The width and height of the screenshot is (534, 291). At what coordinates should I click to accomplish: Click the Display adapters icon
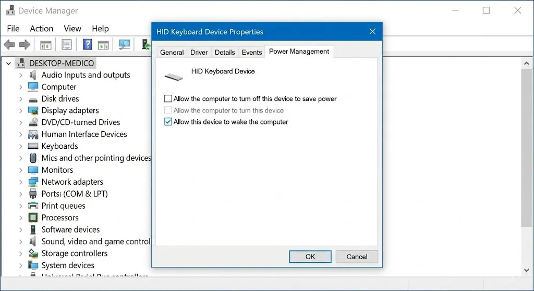[33, 111]
